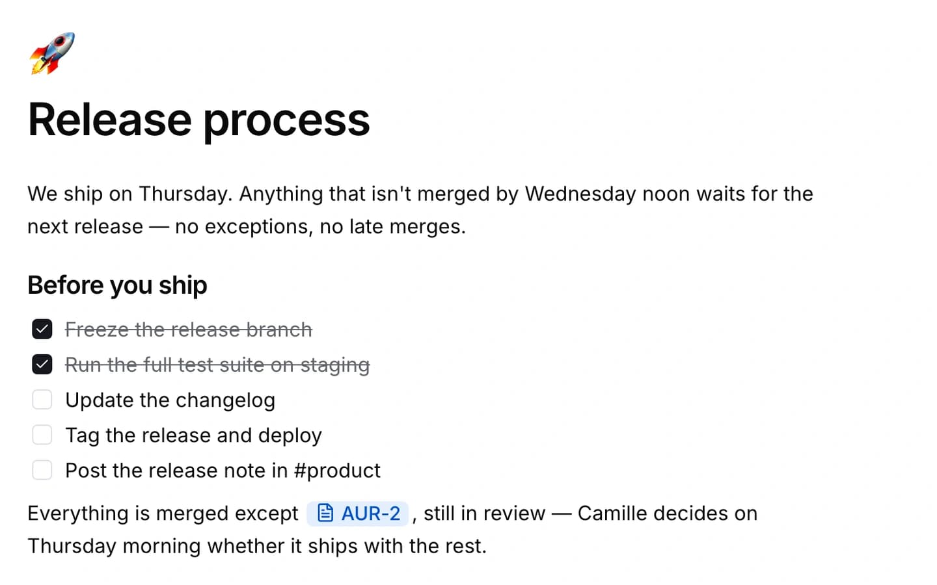Check the Update the changelog box
This screenshot has width=937, height=585.
tap(42, 399)
